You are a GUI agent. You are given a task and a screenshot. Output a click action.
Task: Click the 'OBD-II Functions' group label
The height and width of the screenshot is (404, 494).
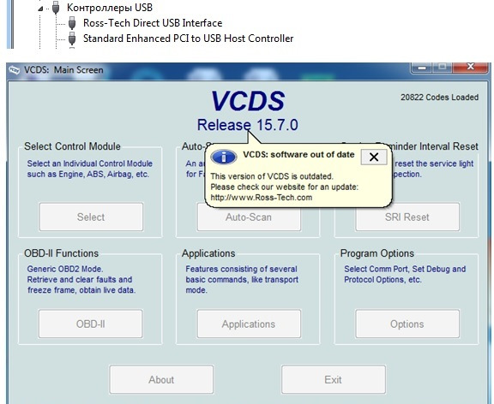tap(62, 253)
